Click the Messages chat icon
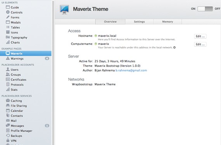The width and height of the screenshot is (221, 145). click(8, 125)
